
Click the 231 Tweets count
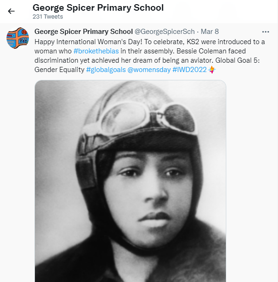coord(48,17)
